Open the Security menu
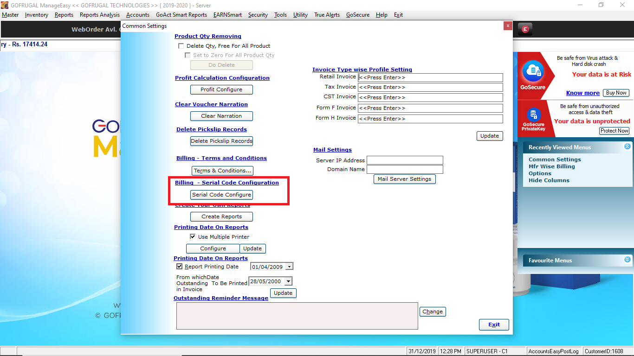 point(258,15)
